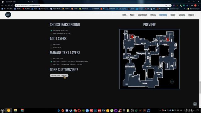The image size is (201, 113).
Task: Open the Donate page
Action: tap(153, 15)
